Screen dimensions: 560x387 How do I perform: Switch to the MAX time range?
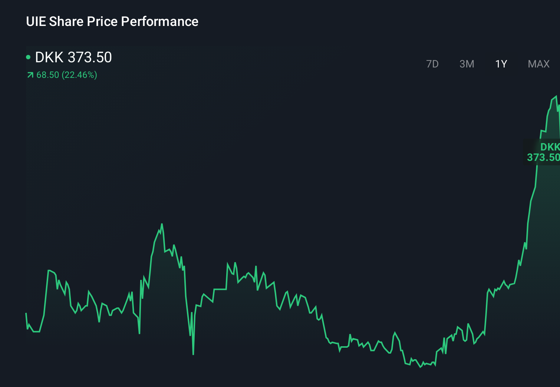(538, 64)
